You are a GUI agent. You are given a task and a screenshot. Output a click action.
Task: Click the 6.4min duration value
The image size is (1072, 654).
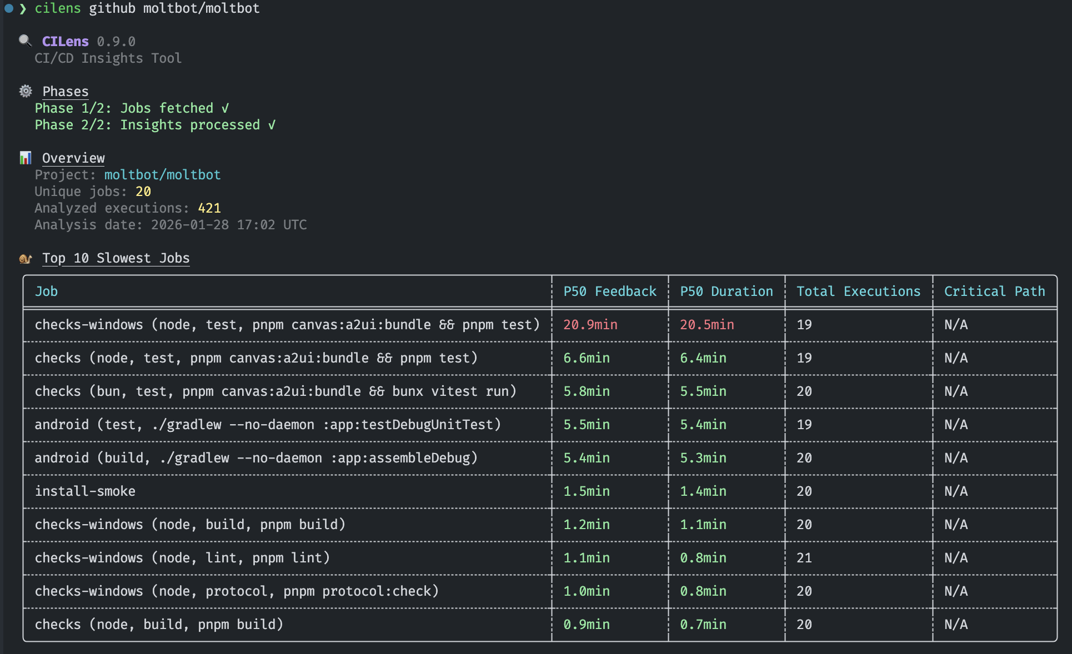click(703, 358)
